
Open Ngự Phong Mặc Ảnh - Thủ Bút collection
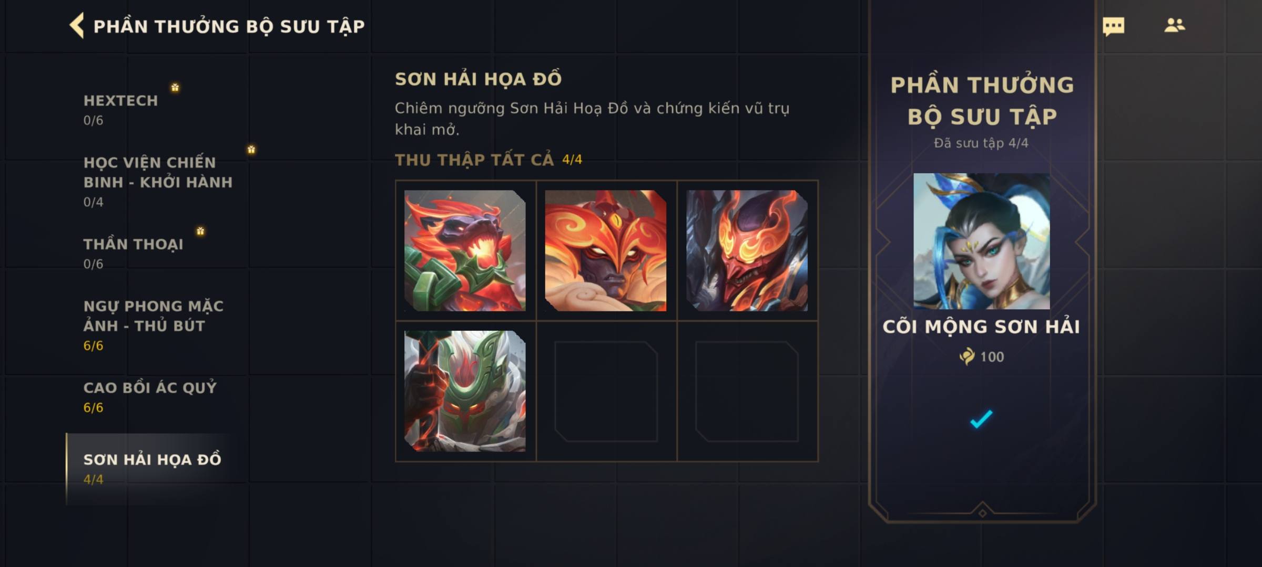click(154, 325)
